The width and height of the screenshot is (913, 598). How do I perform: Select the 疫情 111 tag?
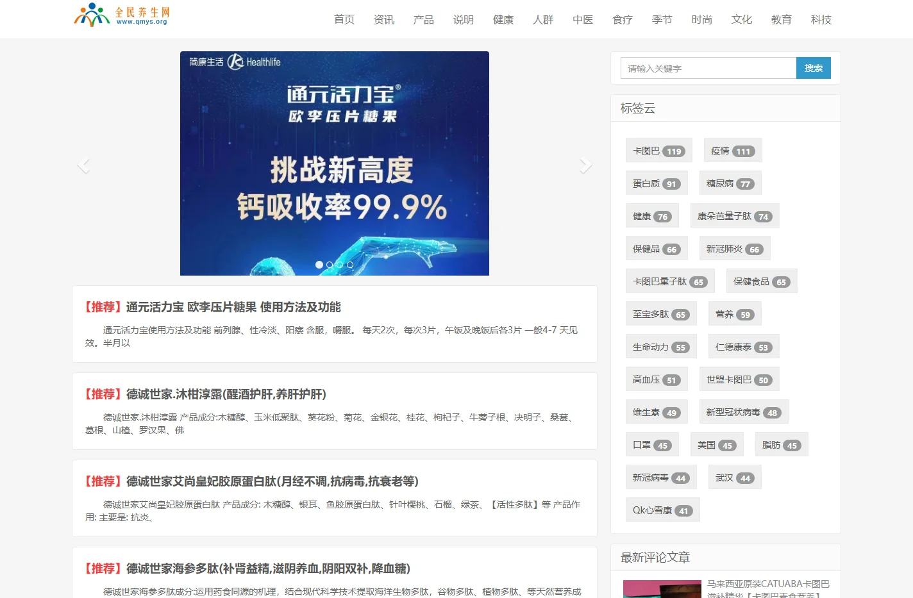pos(733,151)
